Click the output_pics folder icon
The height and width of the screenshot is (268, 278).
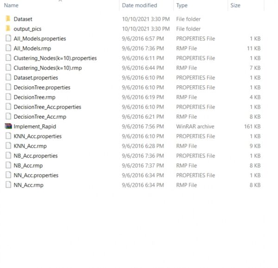pos(8,28)
